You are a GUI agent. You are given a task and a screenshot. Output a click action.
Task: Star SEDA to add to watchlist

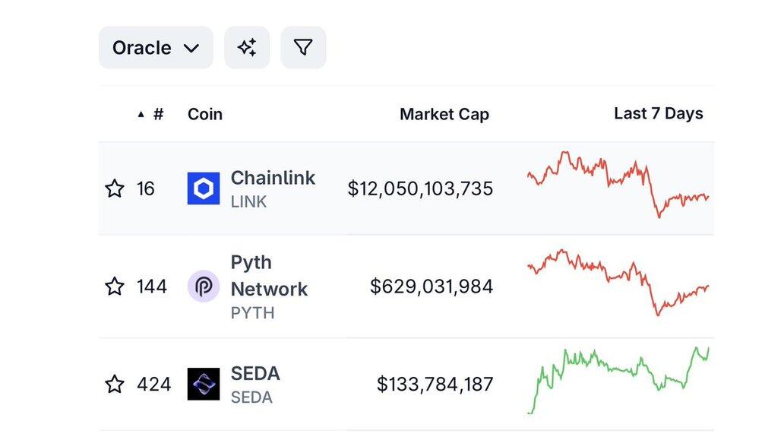point(115,385)
